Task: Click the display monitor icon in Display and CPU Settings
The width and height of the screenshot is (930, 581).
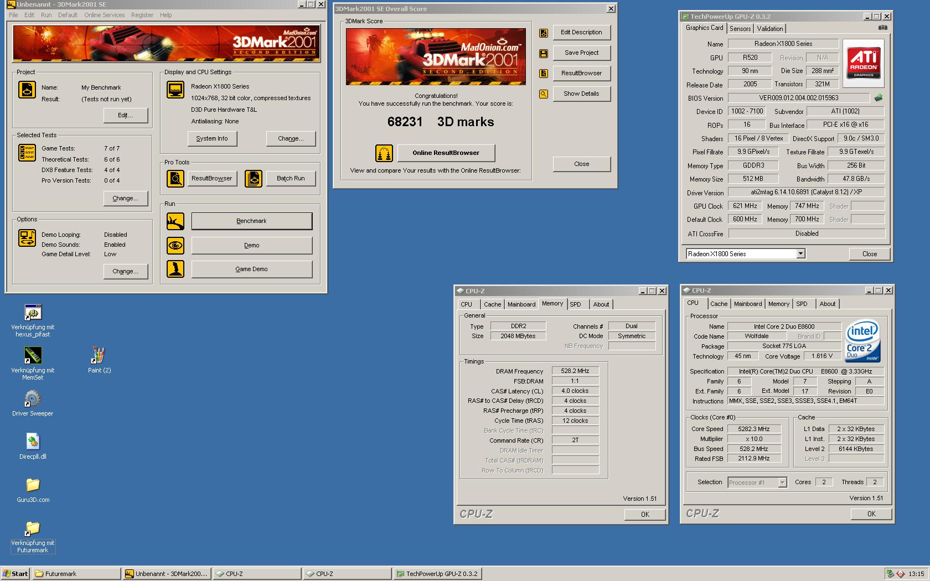Action: (x=175, y=89)
